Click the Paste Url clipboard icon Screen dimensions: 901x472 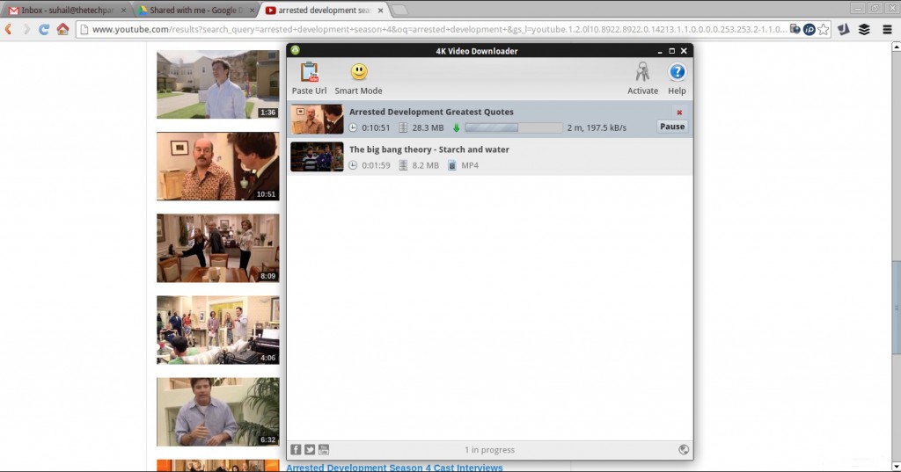(309, 72)
